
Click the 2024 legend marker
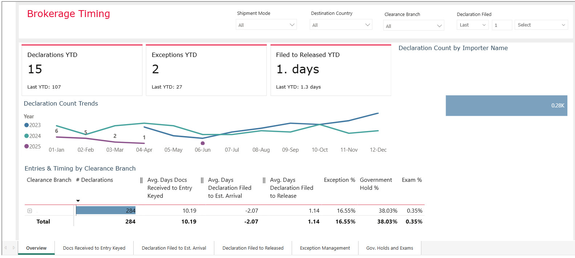27,136
